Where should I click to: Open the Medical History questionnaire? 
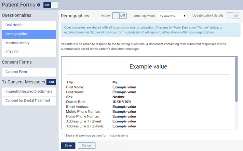29,43
